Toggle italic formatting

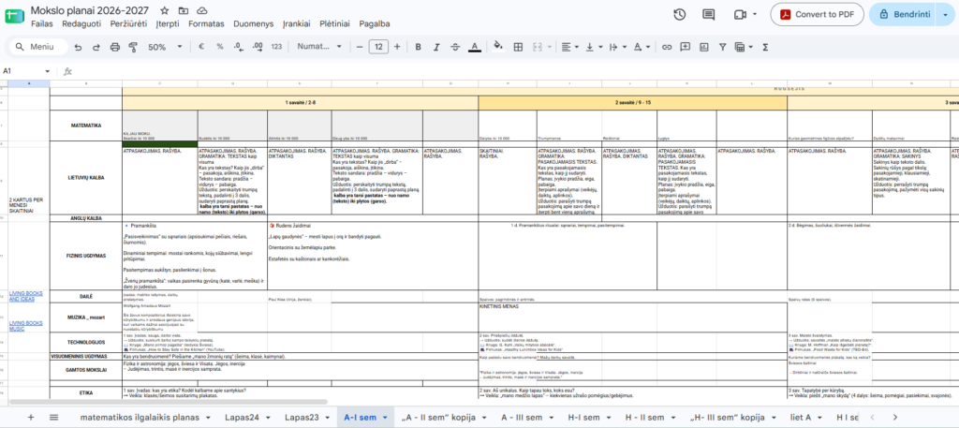click(436, 47)
